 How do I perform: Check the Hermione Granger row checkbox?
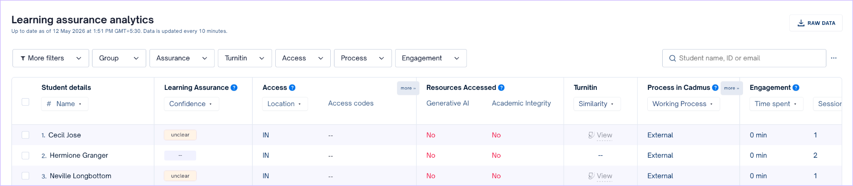coord(25,155)
